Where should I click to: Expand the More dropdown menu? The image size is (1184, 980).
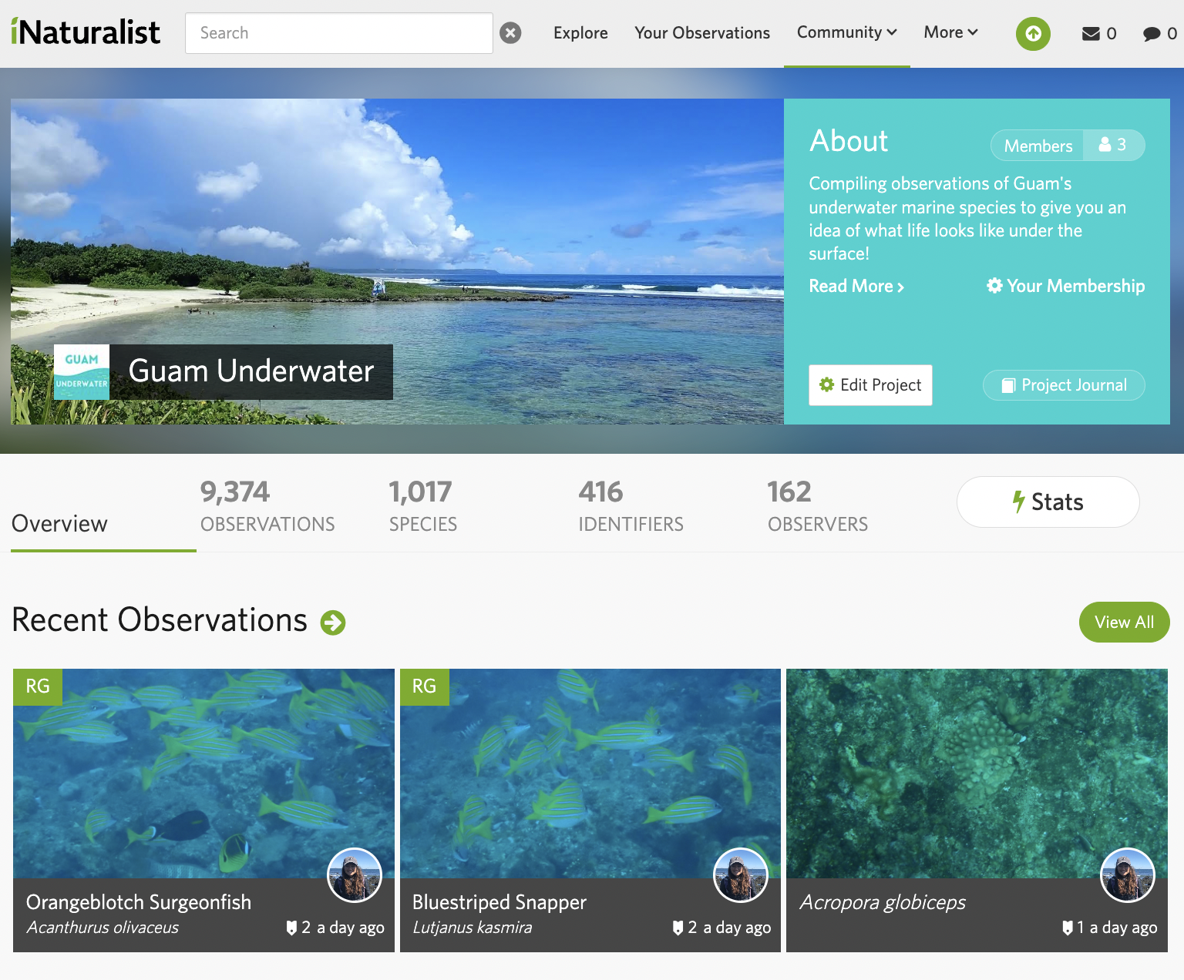tap(950, 32)
